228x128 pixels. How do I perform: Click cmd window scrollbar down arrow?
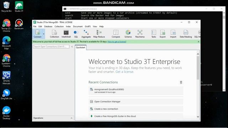point(224,90)
